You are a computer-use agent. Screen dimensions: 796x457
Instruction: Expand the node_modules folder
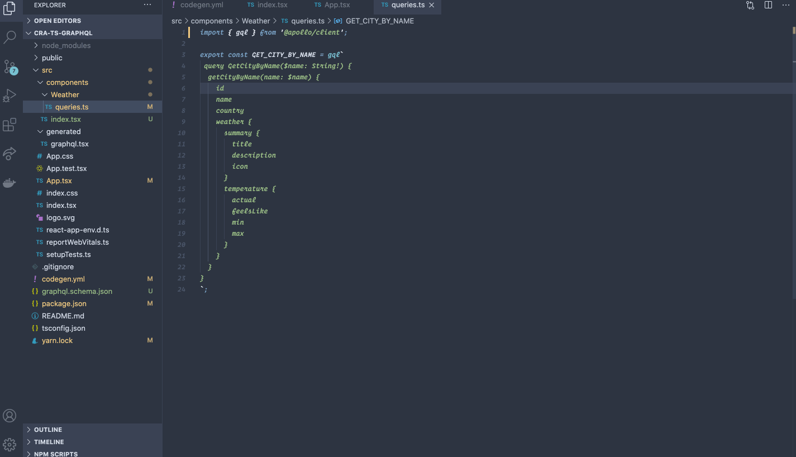pos(66,45)
